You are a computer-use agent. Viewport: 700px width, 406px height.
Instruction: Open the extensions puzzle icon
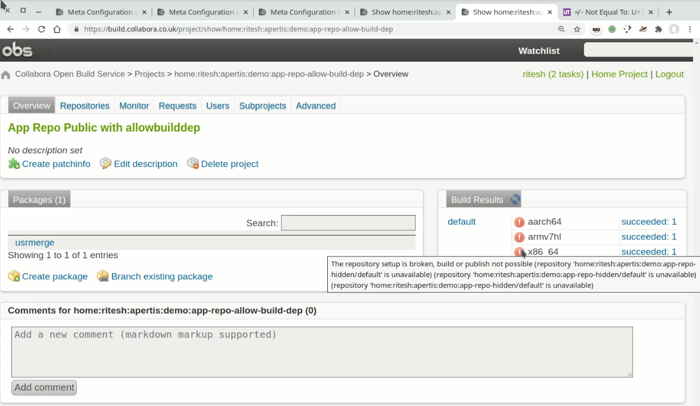coord(658,29)
